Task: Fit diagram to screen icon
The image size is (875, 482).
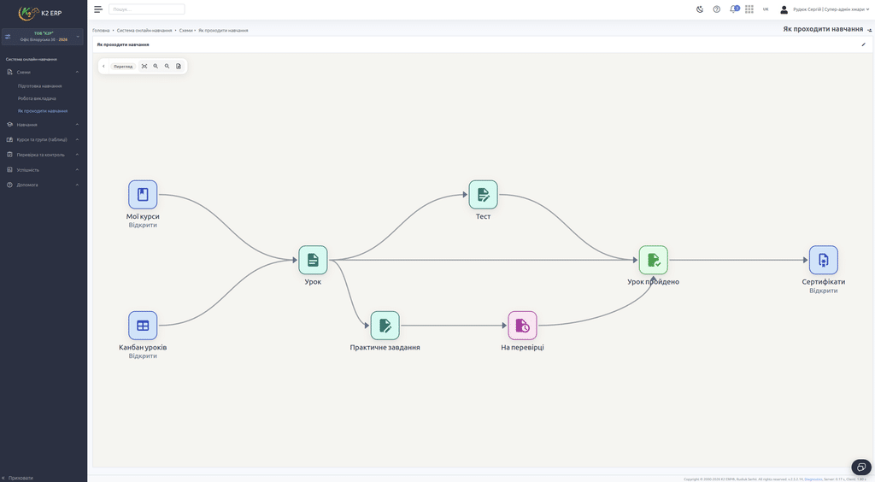Action: click(144, 67)
